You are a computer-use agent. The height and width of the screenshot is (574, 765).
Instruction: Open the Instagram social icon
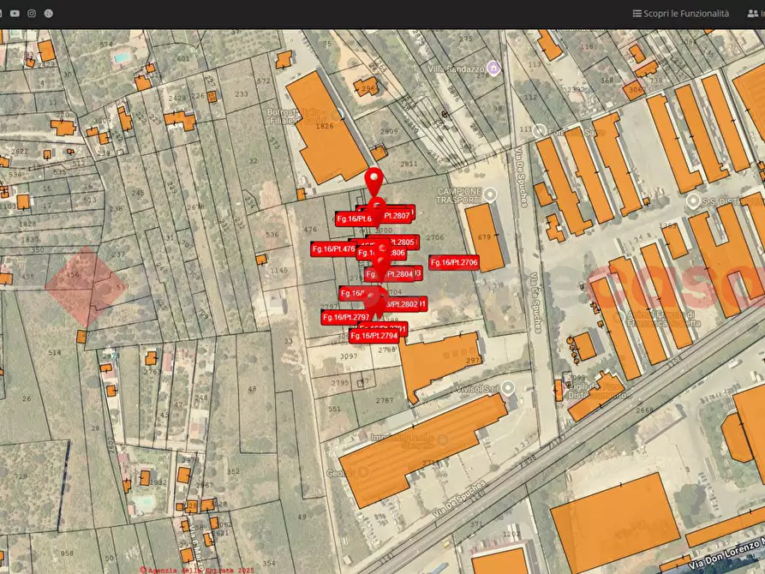32,14
